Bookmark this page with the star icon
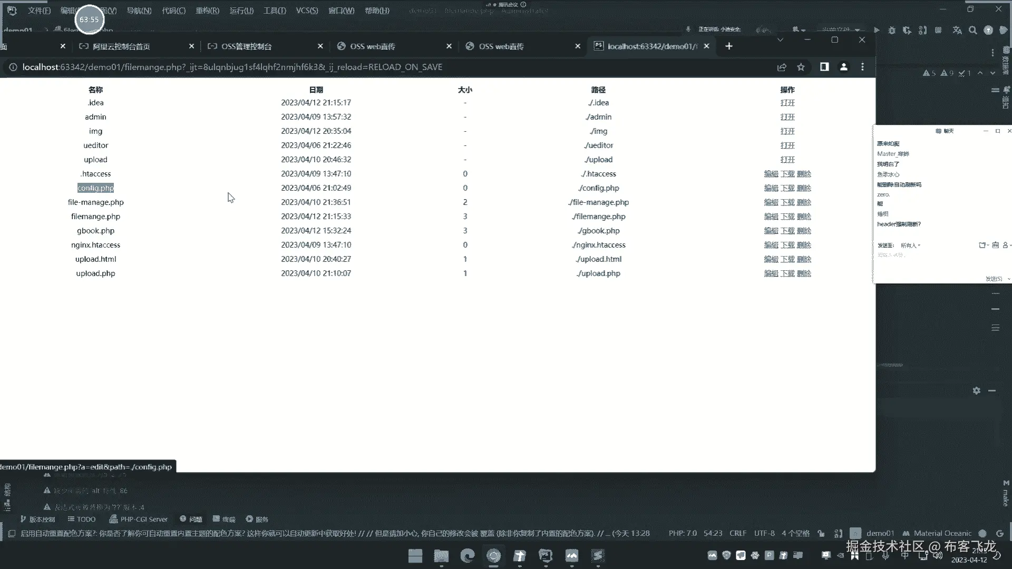1012x569 pixels. (x=801, y=67)
